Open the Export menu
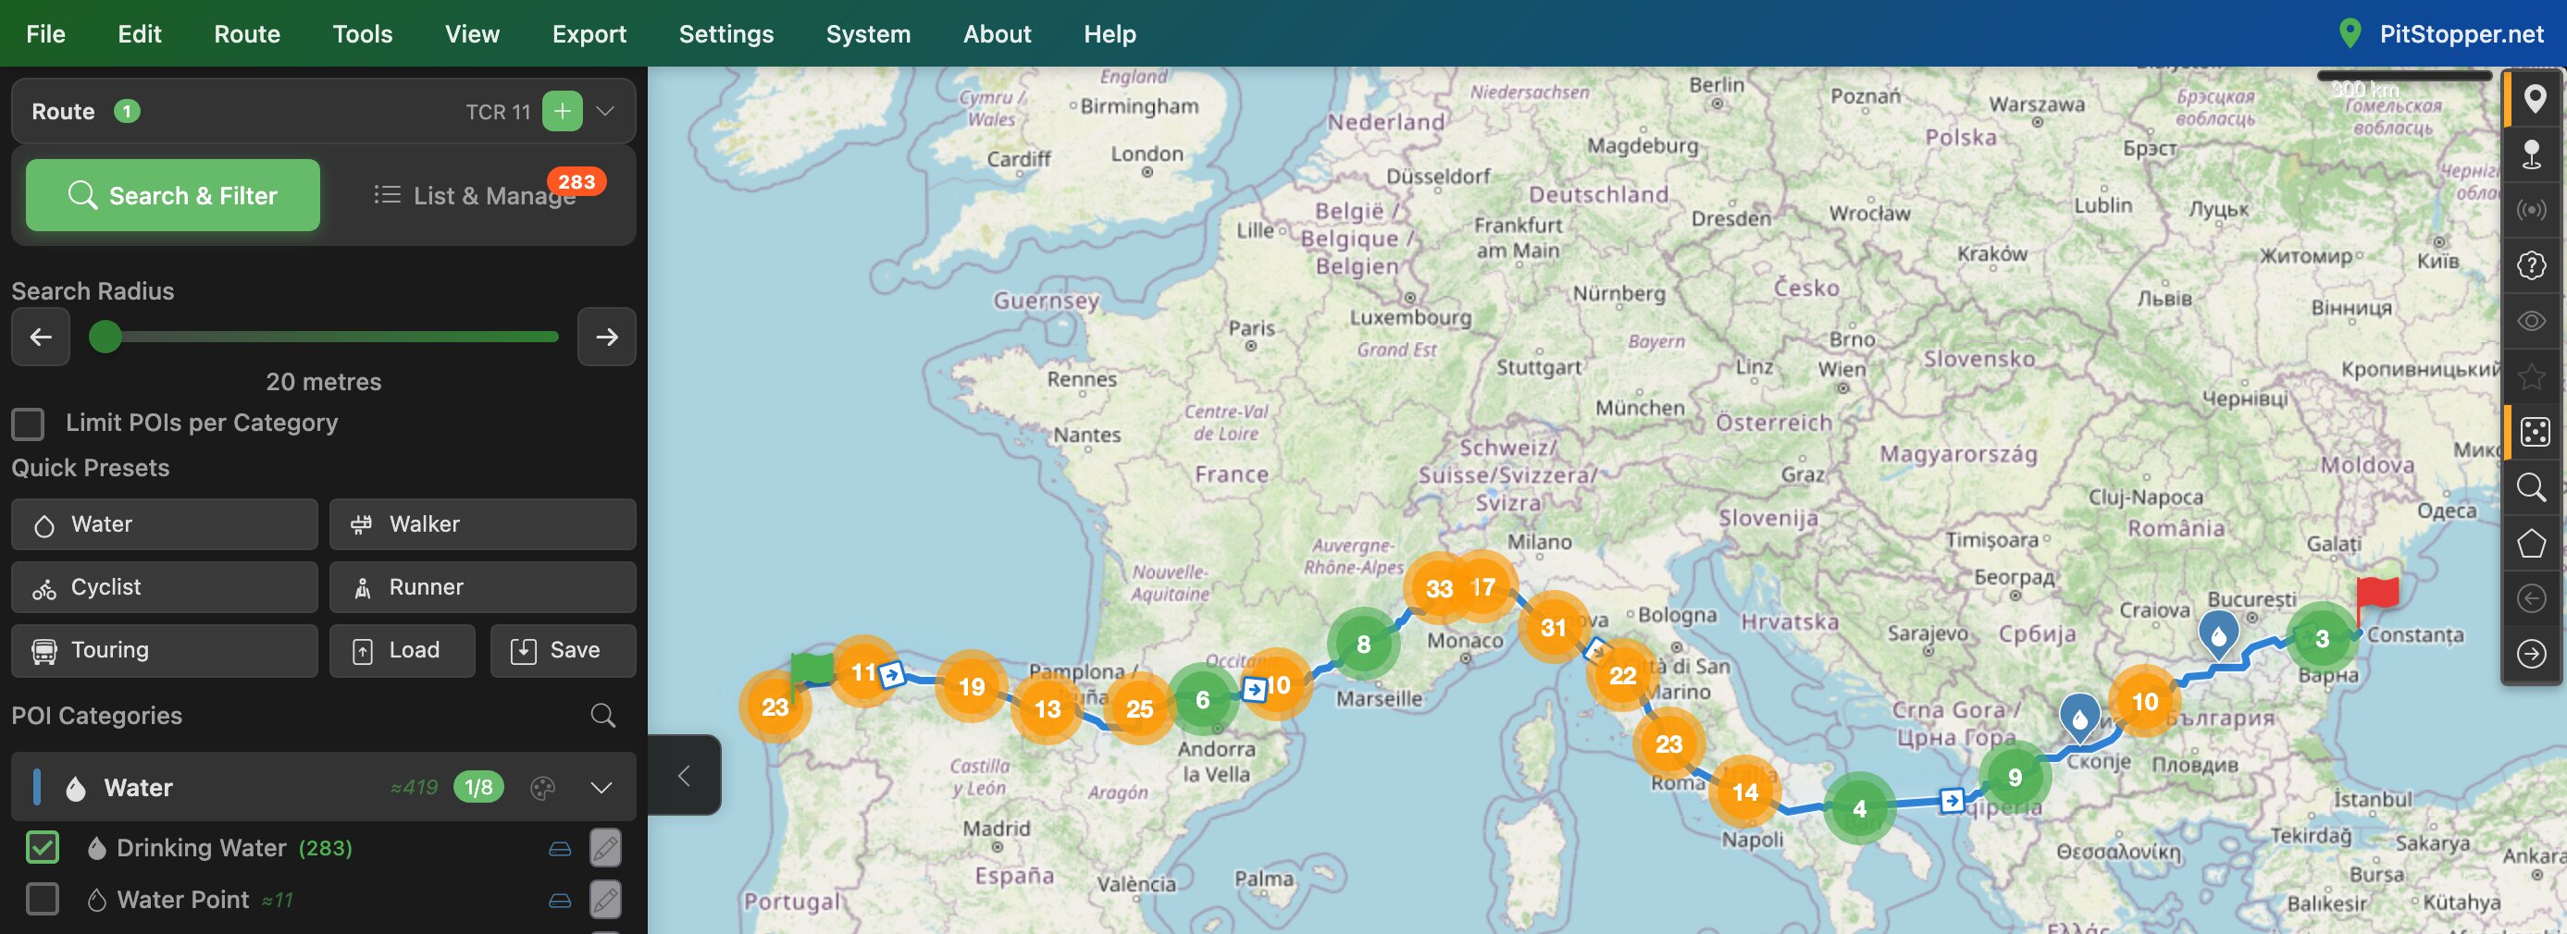Image resolution: width=2567 pixels, height=934 pixels. (589, 34)
